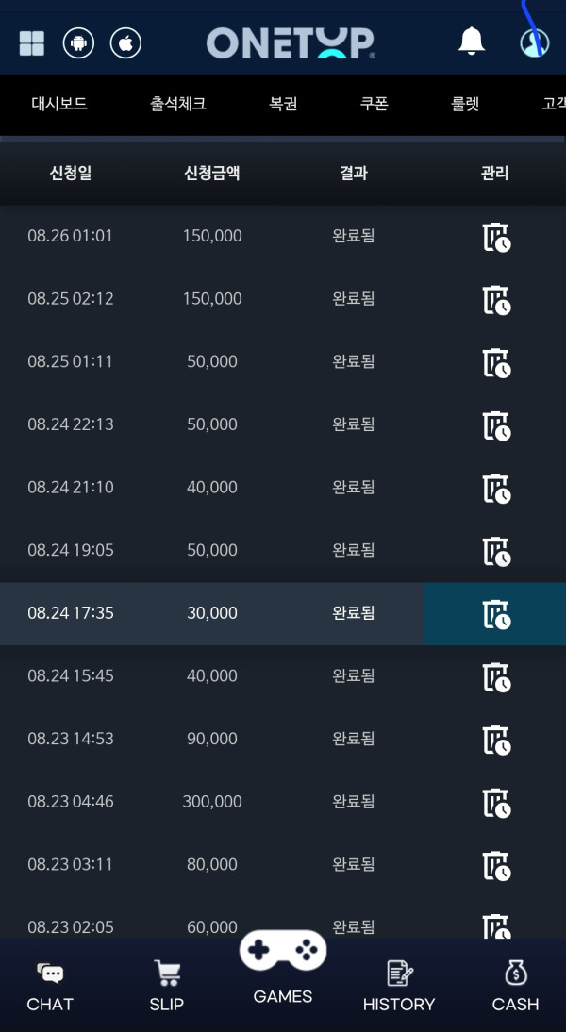Open HISTORY in the bottom navigation

tap(399, 987)
